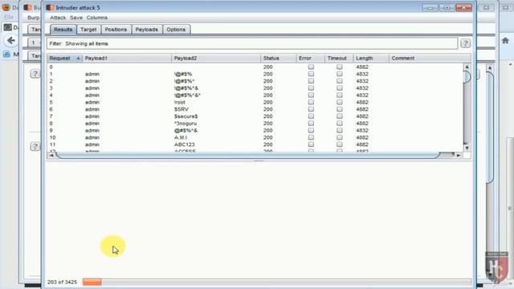Select row with payload $SRV
514x289 pixels.
255,109
